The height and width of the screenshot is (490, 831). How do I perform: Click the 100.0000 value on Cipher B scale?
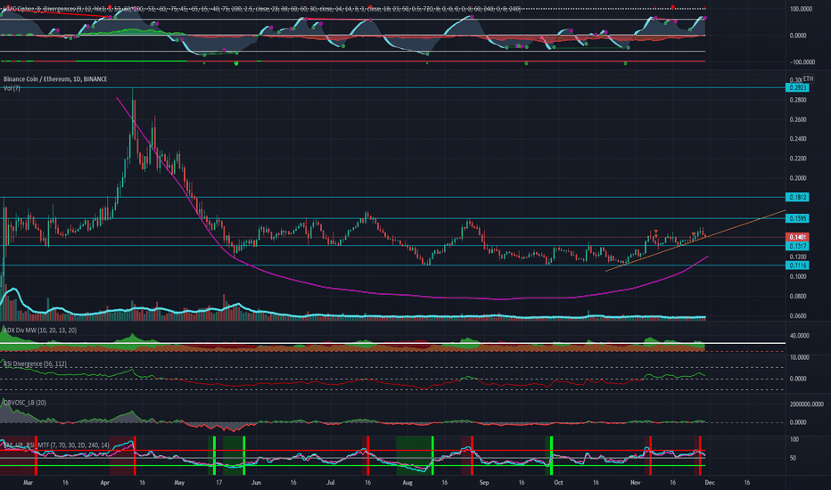click(801, 9)
